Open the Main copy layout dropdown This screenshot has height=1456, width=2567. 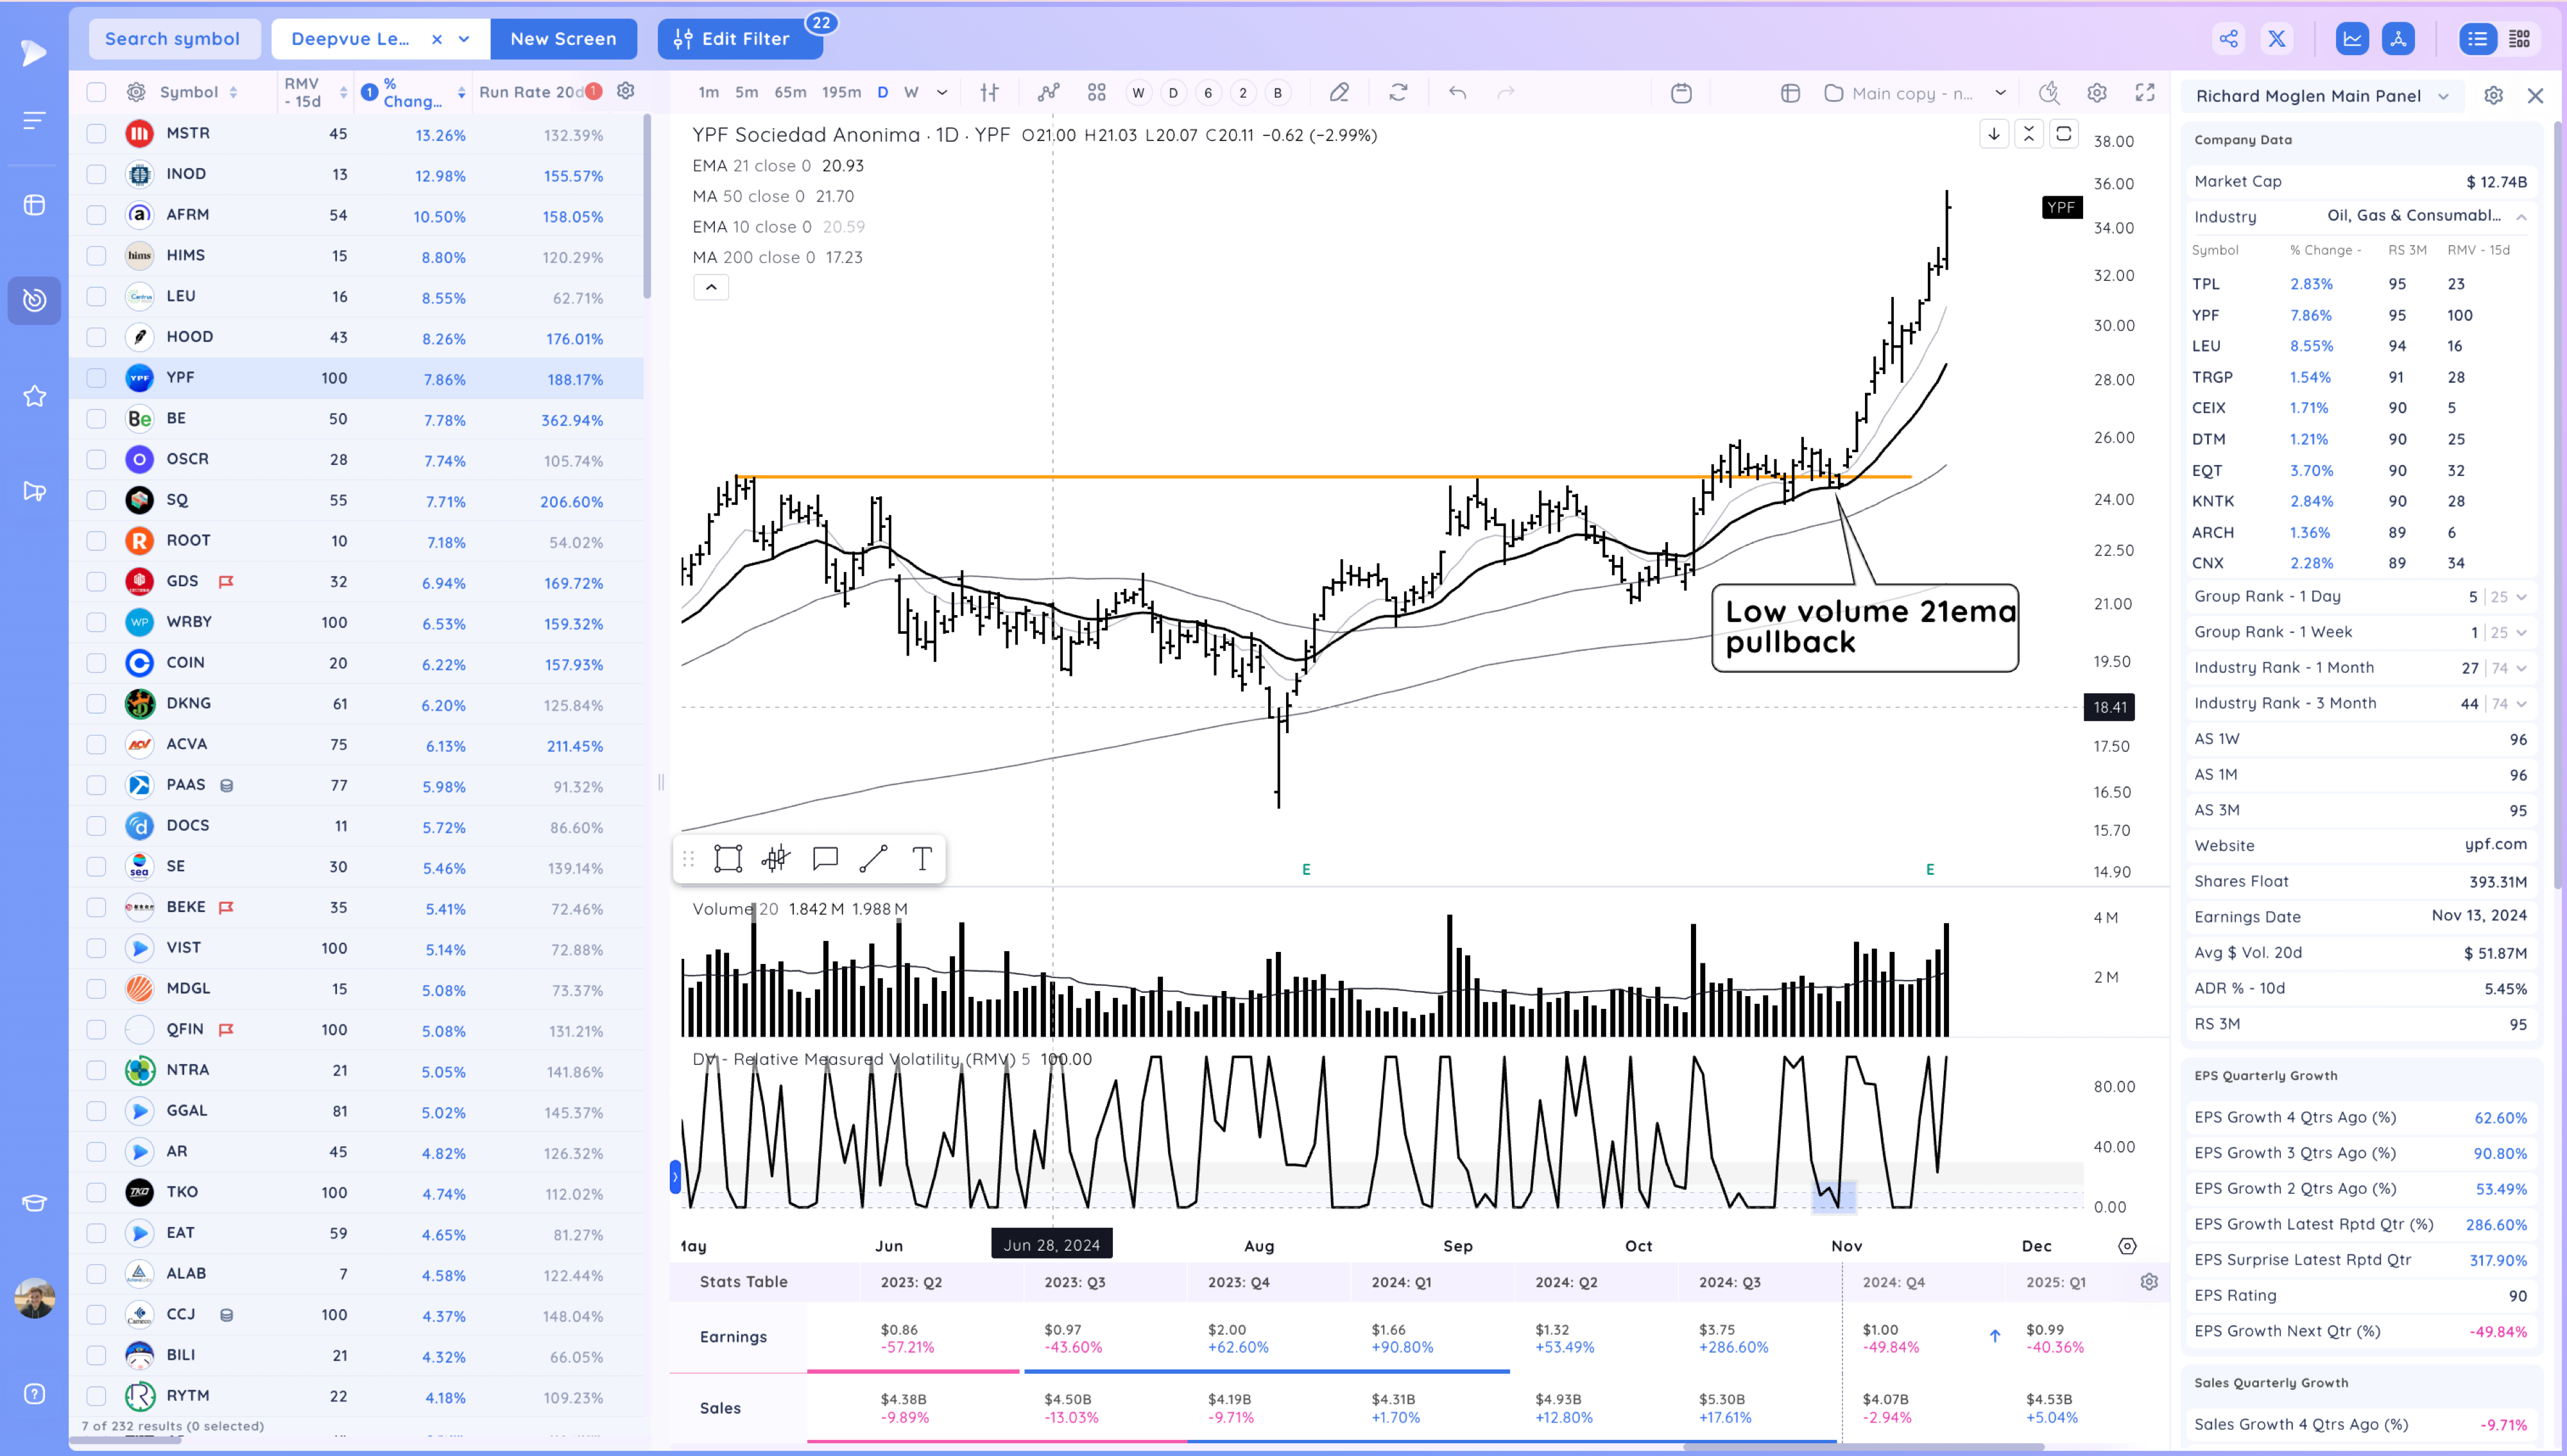point(2000,93)
